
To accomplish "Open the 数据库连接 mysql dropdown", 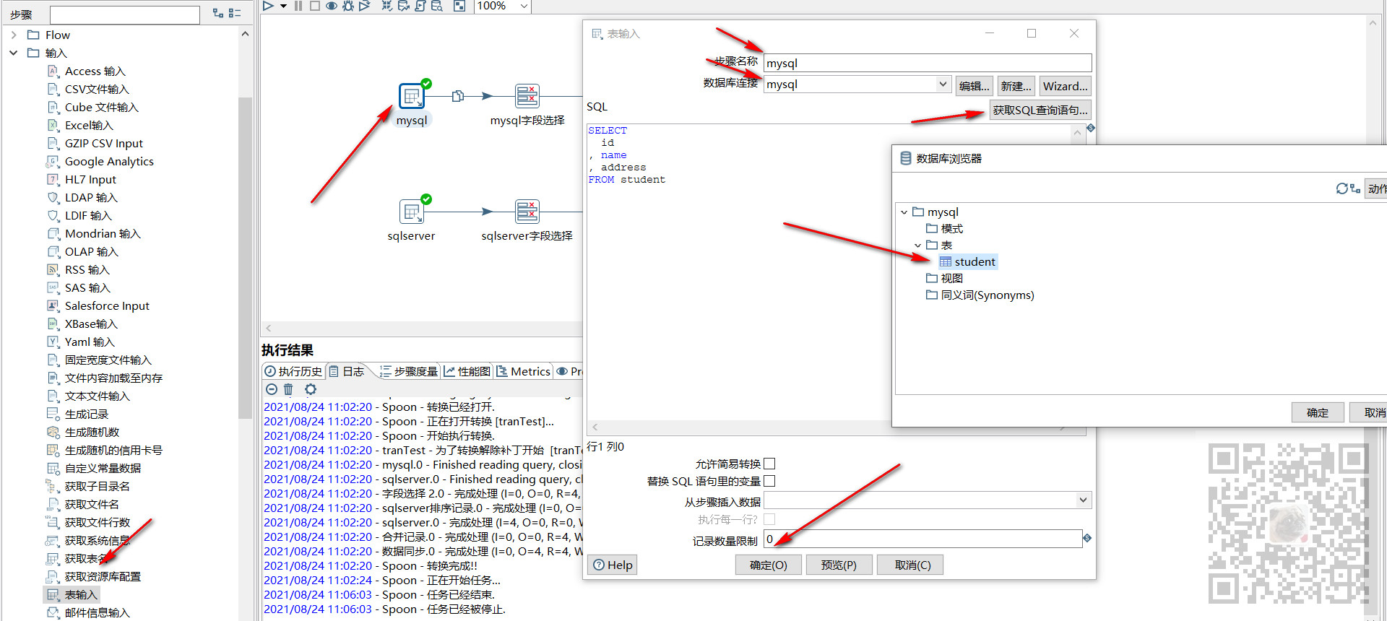I will coord(943,84).
